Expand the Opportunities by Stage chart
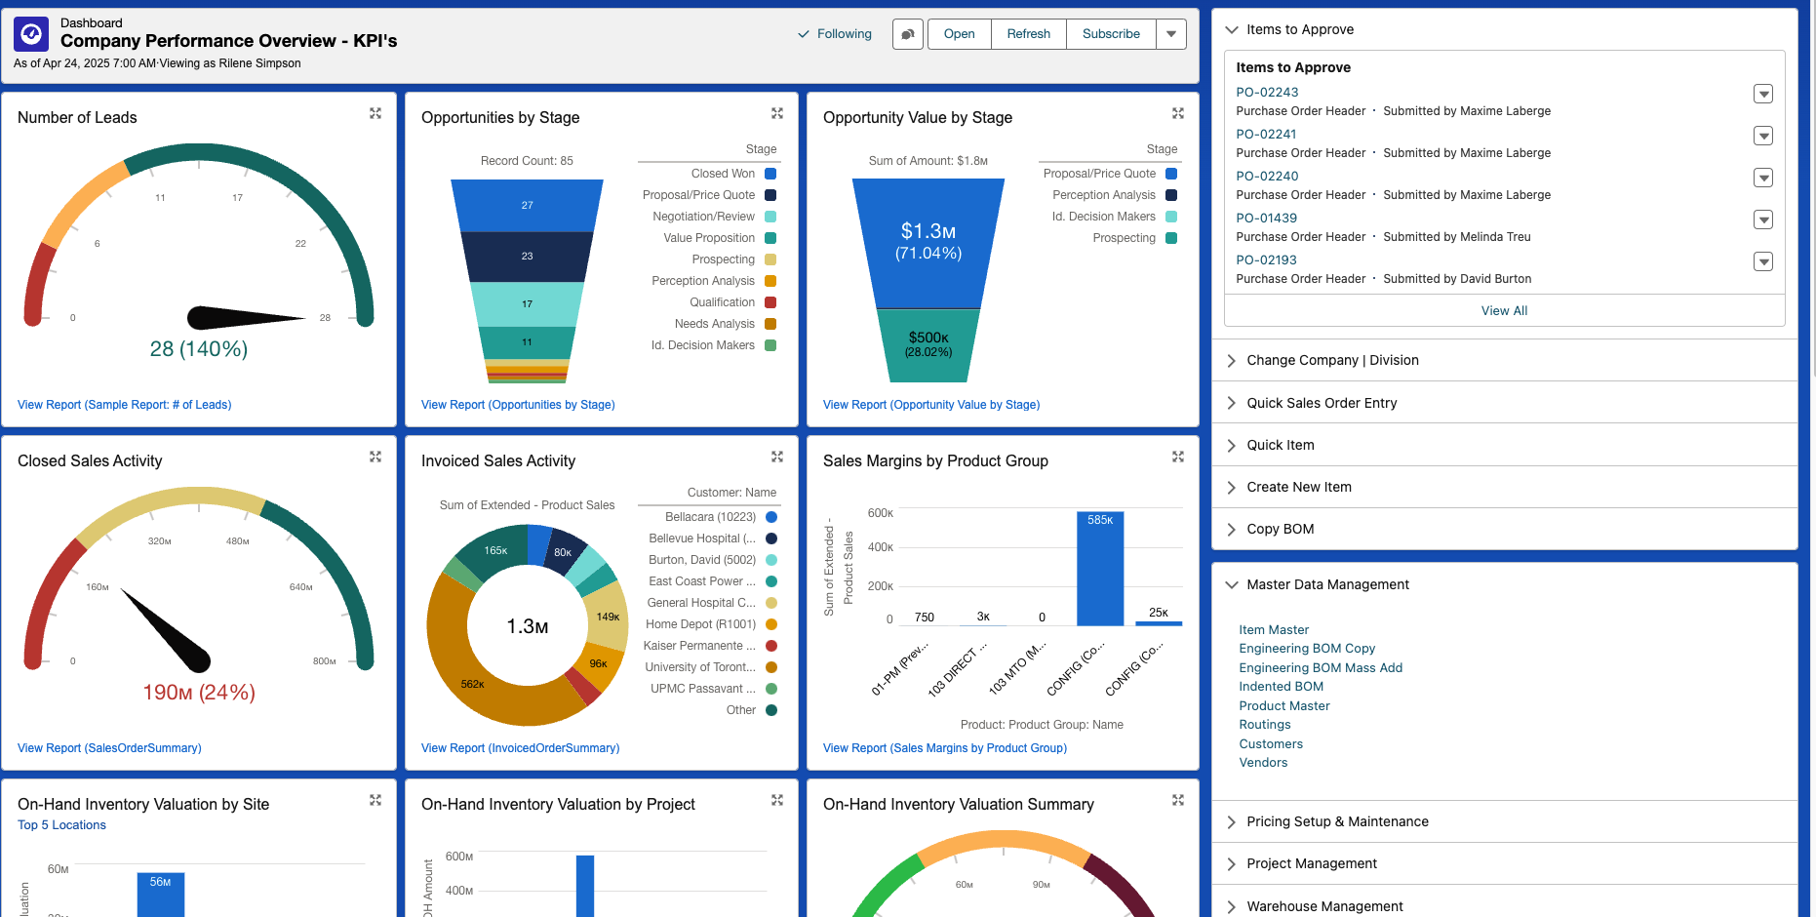This screenshot has width=1816, height=917. pos(777,114)
